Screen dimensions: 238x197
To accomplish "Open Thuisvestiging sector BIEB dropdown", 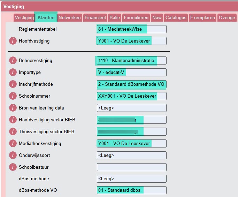I will click(x=132, y=131).
